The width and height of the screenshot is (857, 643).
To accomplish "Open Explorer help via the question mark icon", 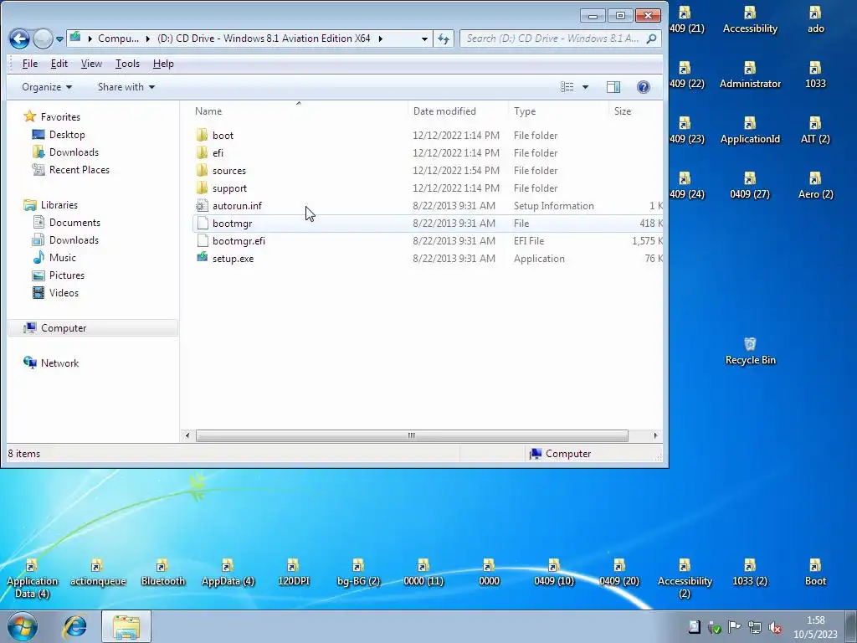I will (644, 87).
